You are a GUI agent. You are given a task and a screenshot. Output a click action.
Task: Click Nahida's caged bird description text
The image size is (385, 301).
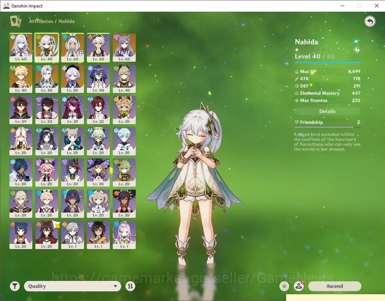pos(327,142)
